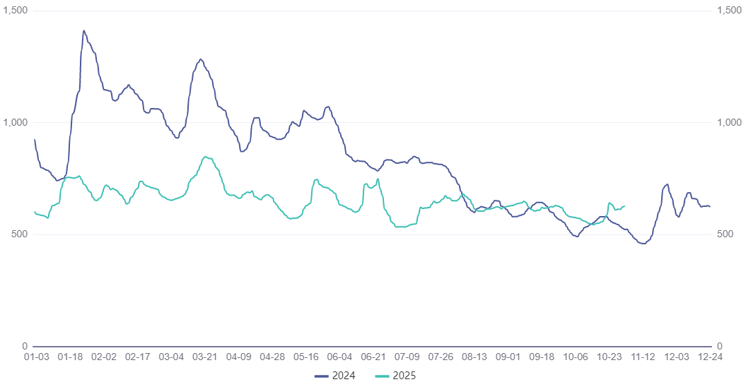Click the right y-axis 1,500 label

click(x=728, y=11)
